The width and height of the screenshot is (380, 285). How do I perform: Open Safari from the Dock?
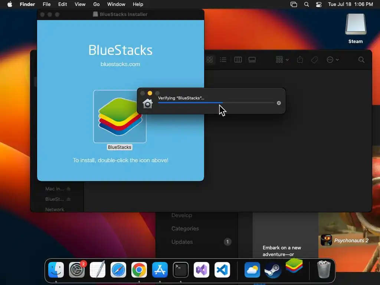point(118,270)
